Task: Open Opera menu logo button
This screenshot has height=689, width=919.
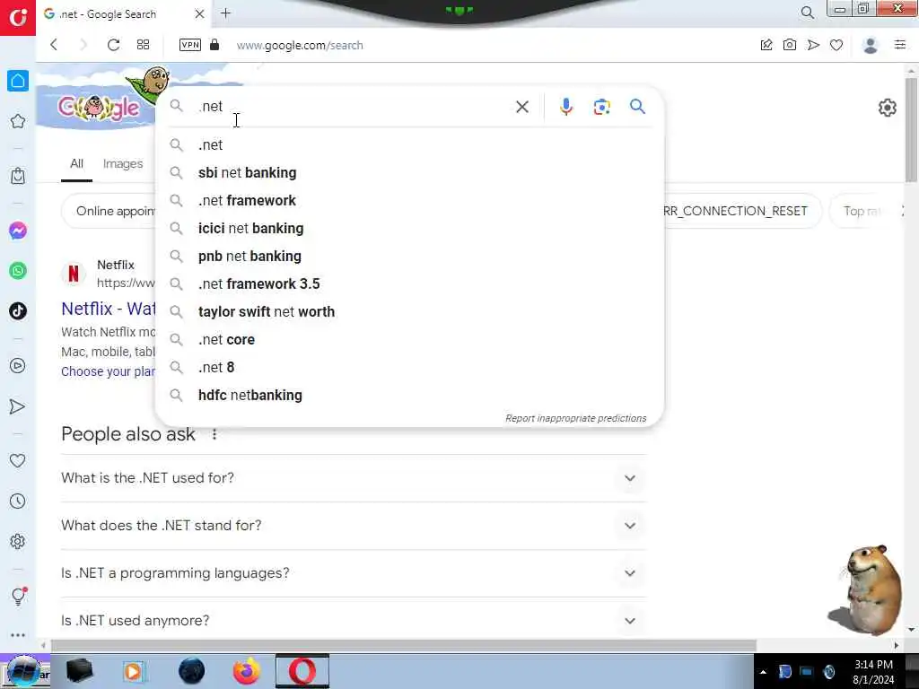Action: (18, 17)
